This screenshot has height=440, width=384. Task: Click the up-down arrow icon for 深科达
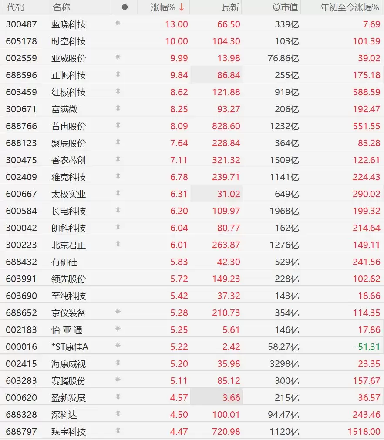(x=118, y=413)
